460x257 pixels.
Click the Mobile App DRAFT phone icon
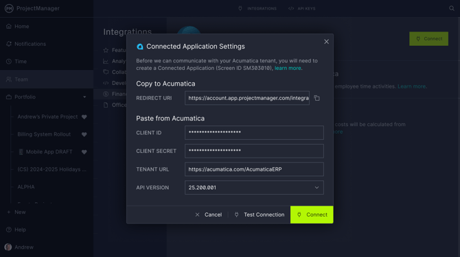click(21, 152)
